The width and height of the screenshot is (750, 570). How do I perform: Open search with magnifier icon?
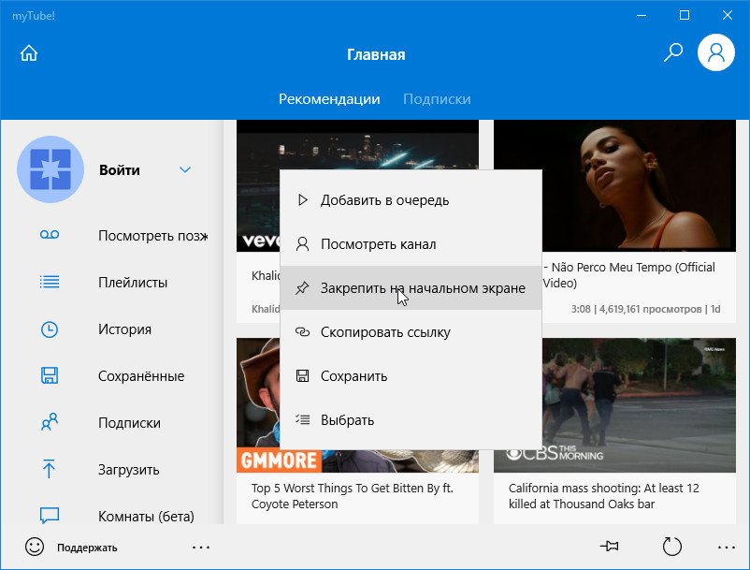coord(673,52)
